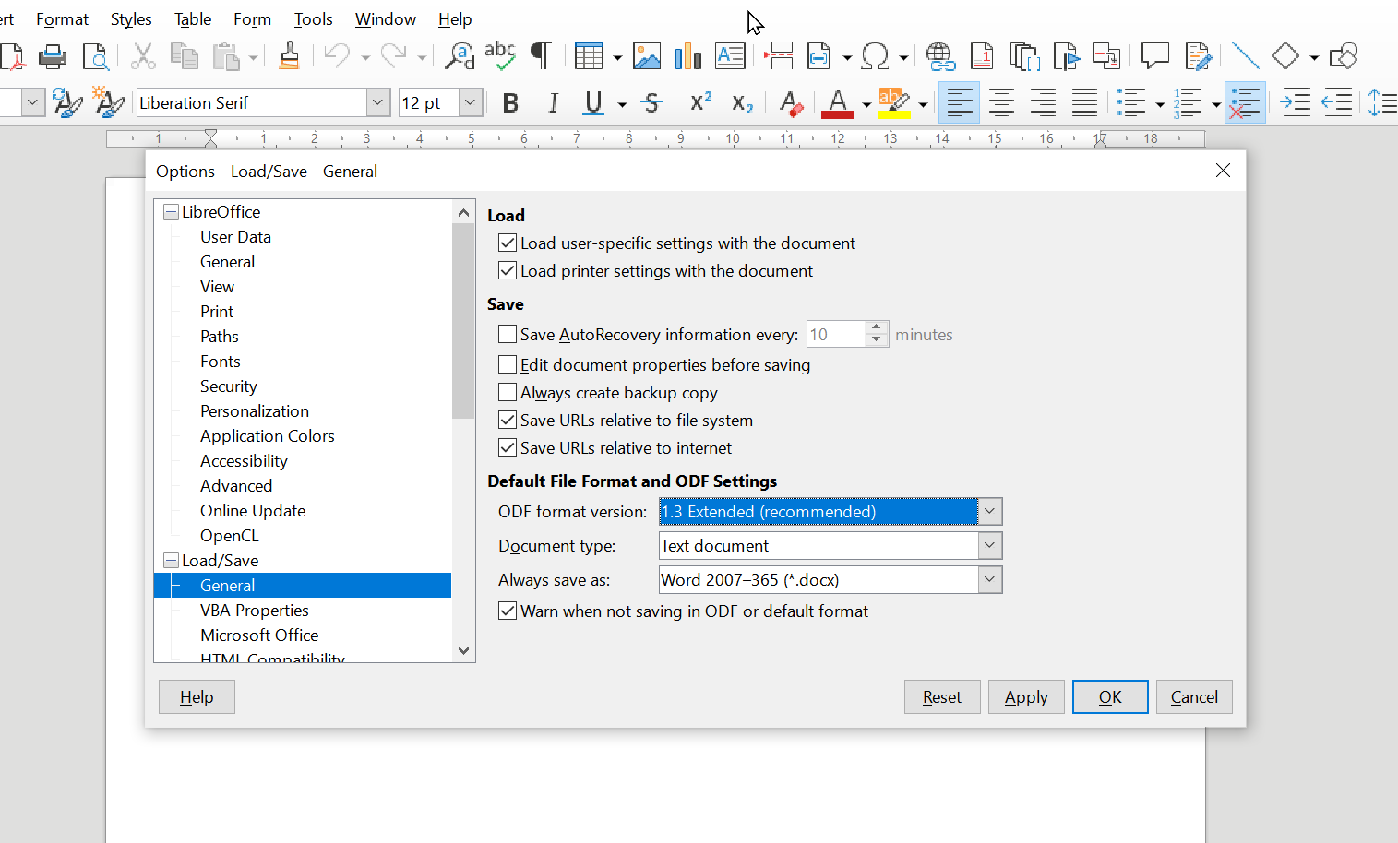Enable Edit document properties before saving
Image resolution: width=1398 pixels, height=843 pixels.
coord(507,364)
